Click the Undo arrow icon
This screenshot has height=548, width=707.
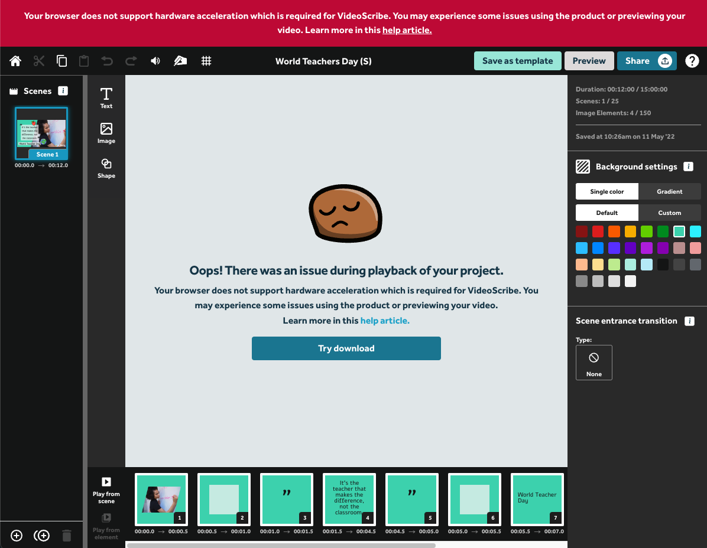[106, 60]
